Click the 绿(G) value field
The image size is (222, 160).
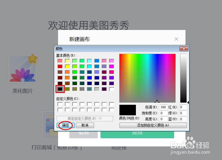click(183, 113)
